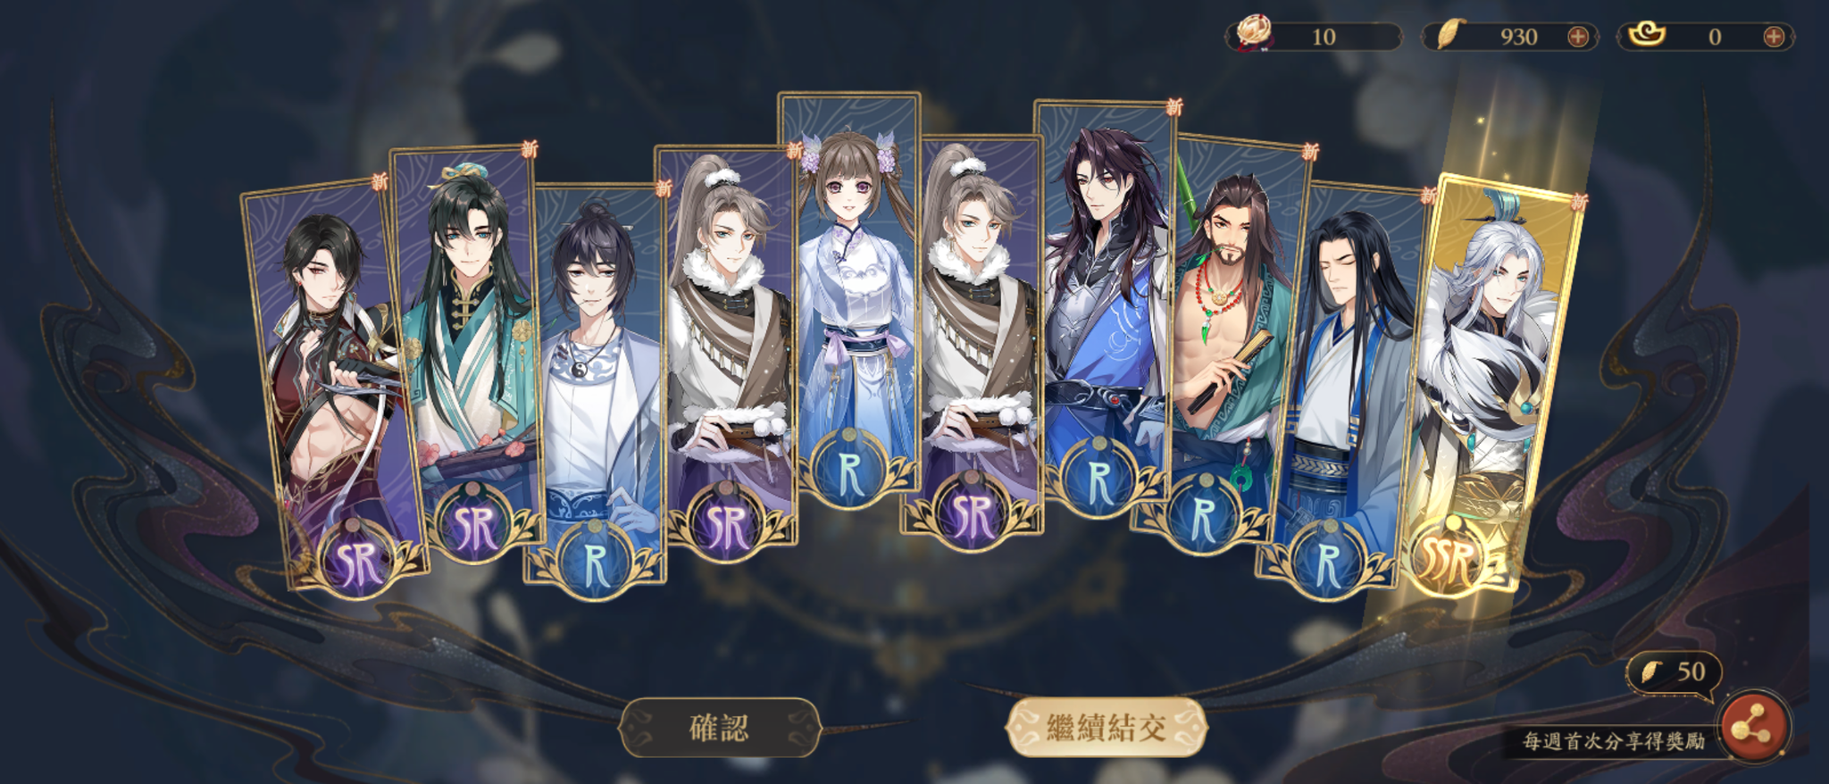
Task: Click the gold ingot currency icon
Action: 1646,36
